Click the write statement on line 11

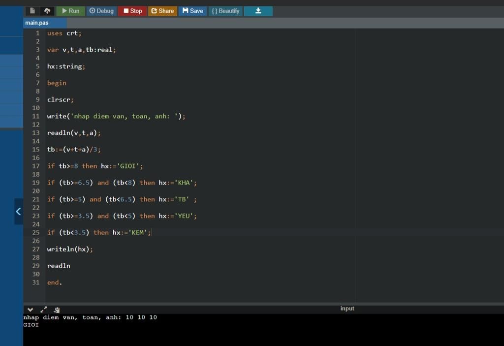click(x=116, y=116)
